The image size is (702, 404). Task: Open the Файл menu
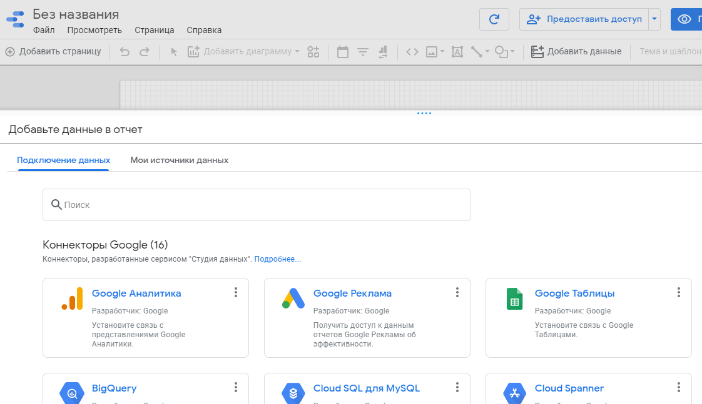(44, 31)
